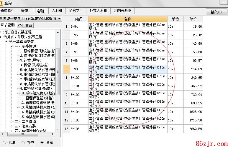Select the 价格文件 tab
This screenshot has height=147, width=228.
[x=76, y=11]
